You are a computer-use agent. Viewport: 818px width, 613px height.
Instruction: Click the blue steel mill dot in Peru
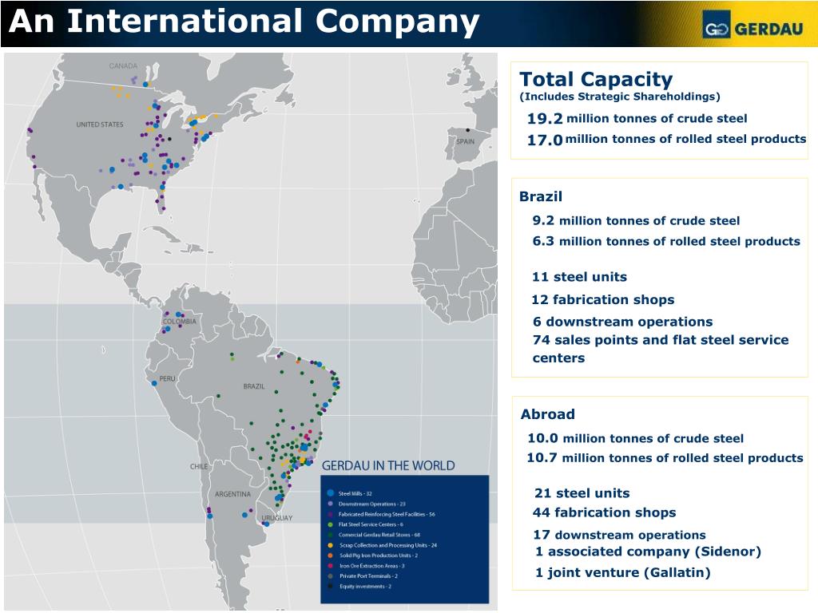[154, 384]
